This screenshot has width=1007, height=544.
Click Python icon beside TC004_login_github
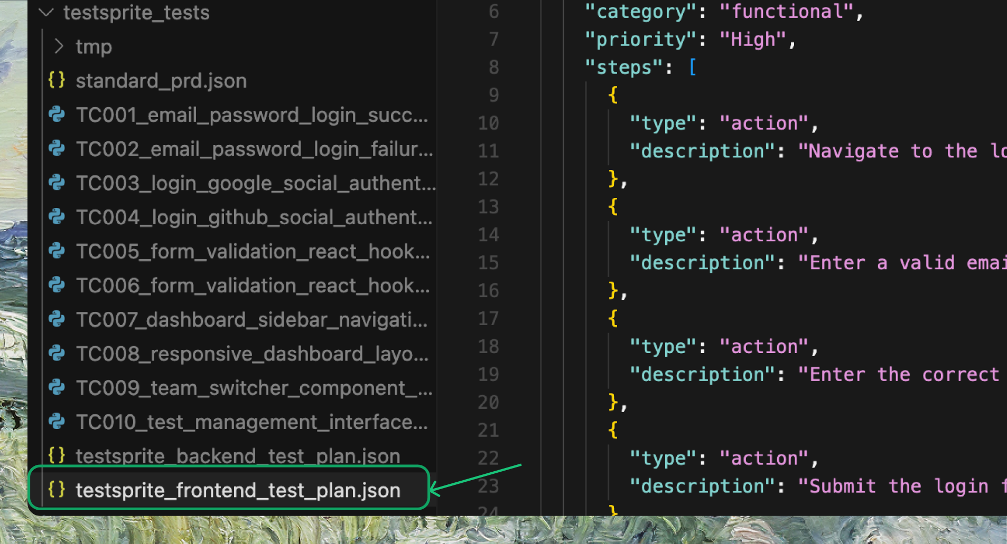(x=57, y=217)
